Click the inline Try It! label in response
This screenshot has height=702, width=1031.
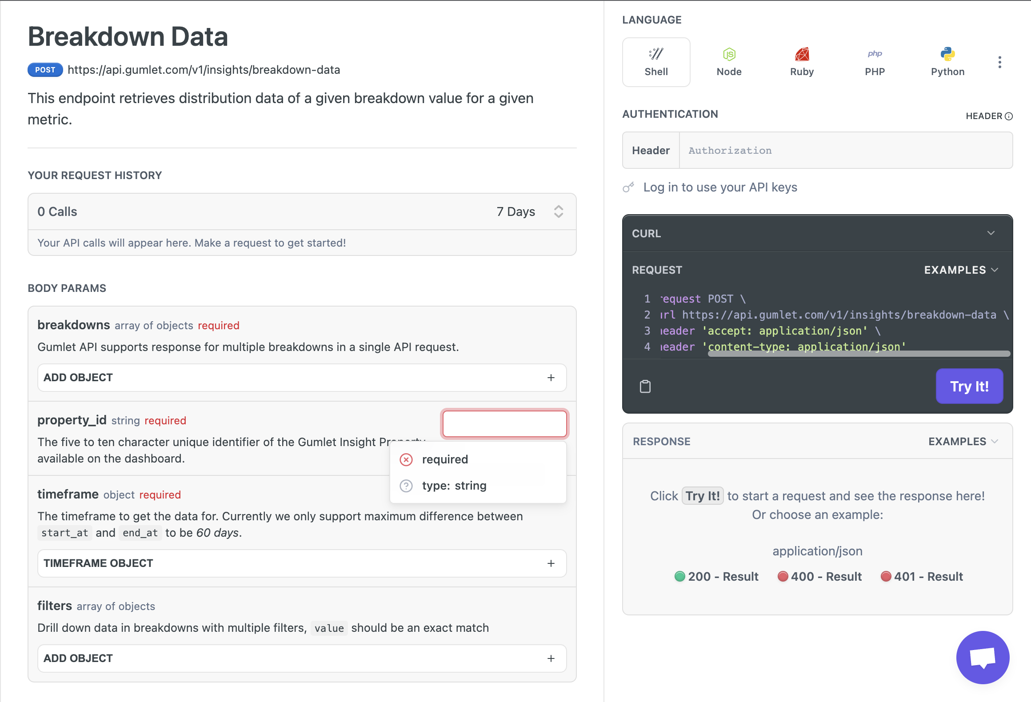point(703,495)
